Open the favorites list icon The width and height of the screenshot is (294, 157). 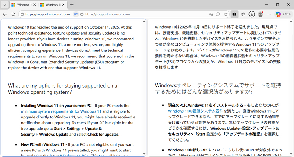(x=243, y=14)
